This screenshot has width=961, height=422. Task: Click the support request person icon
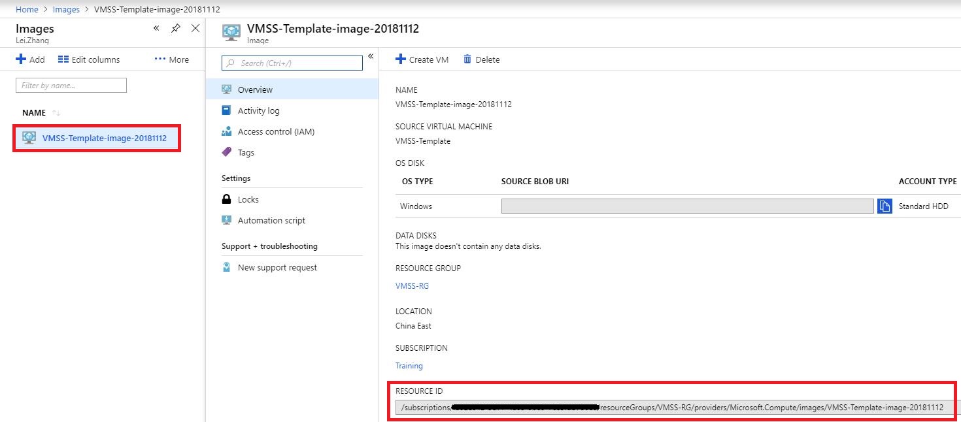click(x=226, y=267)
